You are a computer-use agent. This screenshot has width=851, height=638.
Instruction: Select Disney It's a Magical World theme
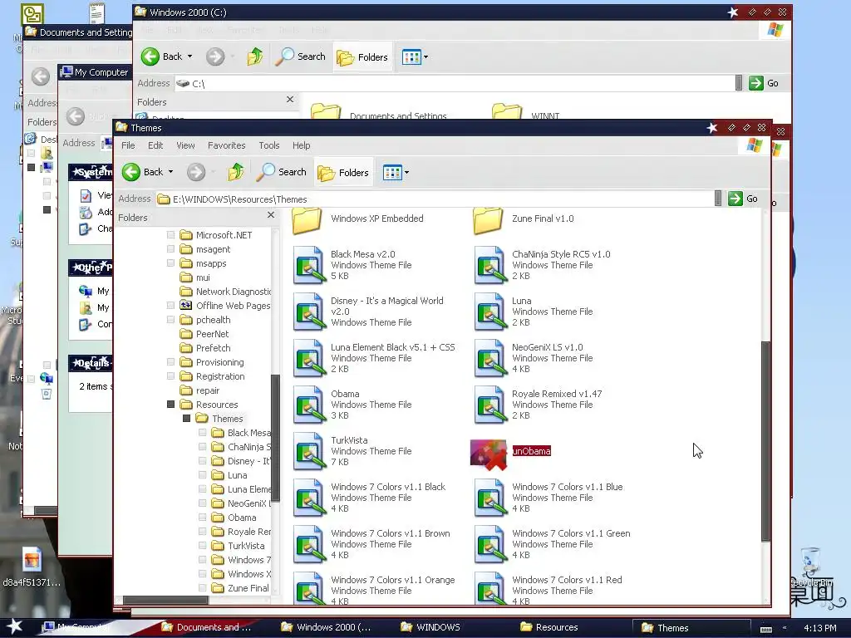click(308, 312)
